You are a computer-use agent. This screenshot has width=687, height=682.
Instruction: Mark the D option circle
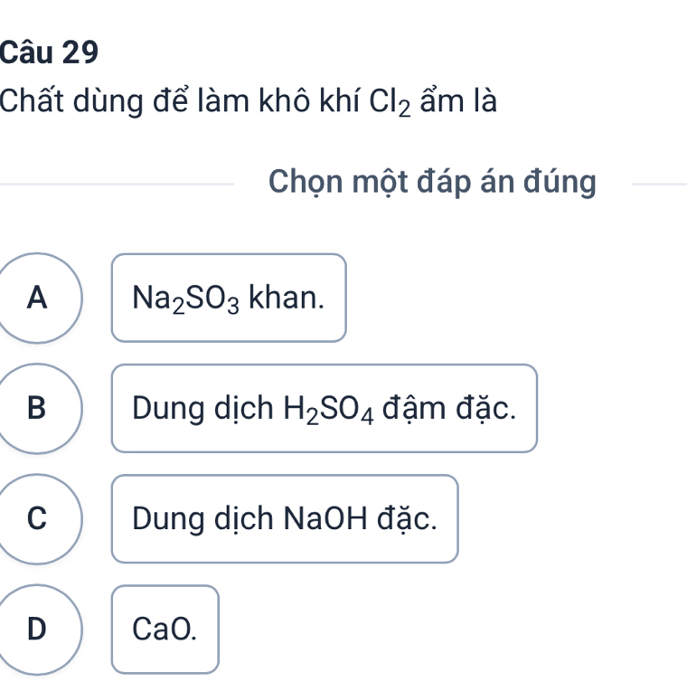coord(36,629)
